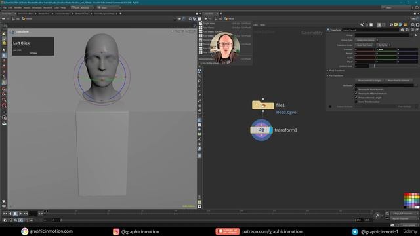The height and width of the screenshot is (236, 420).
Task: Click the Group input field
Action: 382,35
